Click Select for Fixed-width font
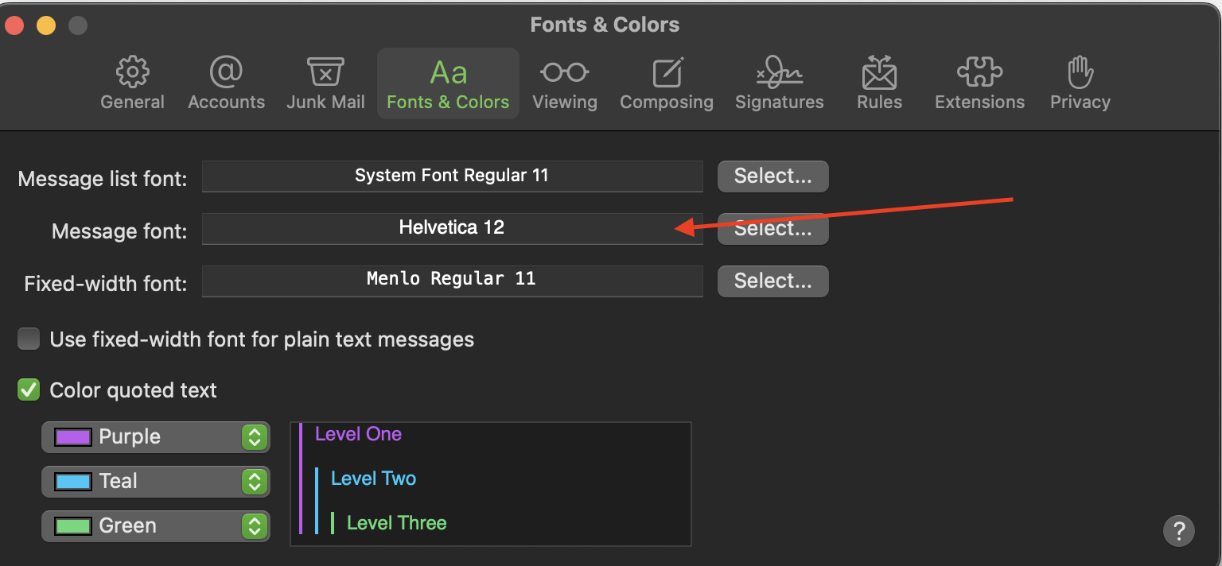This screenshot has width=1222, height=566. click(773, 281)
